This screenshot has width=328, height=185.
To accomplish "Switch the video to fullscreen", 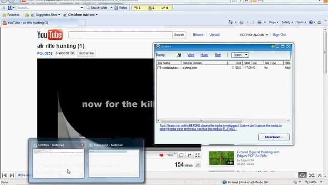I will pos(197,155).
